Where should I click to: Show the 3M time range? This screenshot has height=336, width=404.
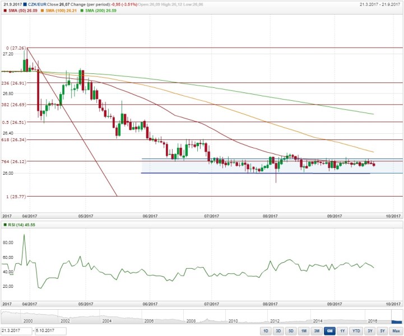point(317,332)
